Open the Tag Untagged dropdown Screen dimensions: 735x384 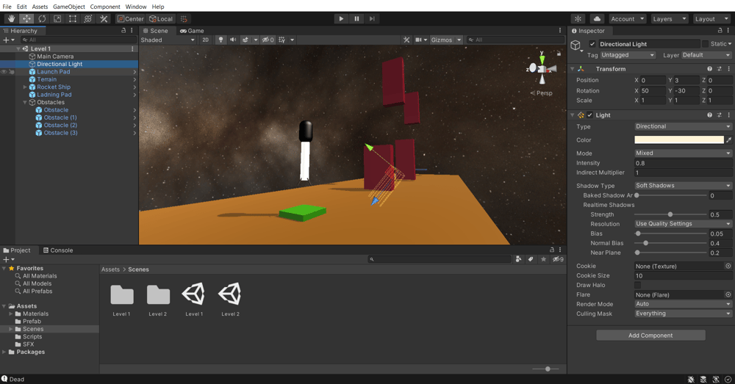coord(628,55)
